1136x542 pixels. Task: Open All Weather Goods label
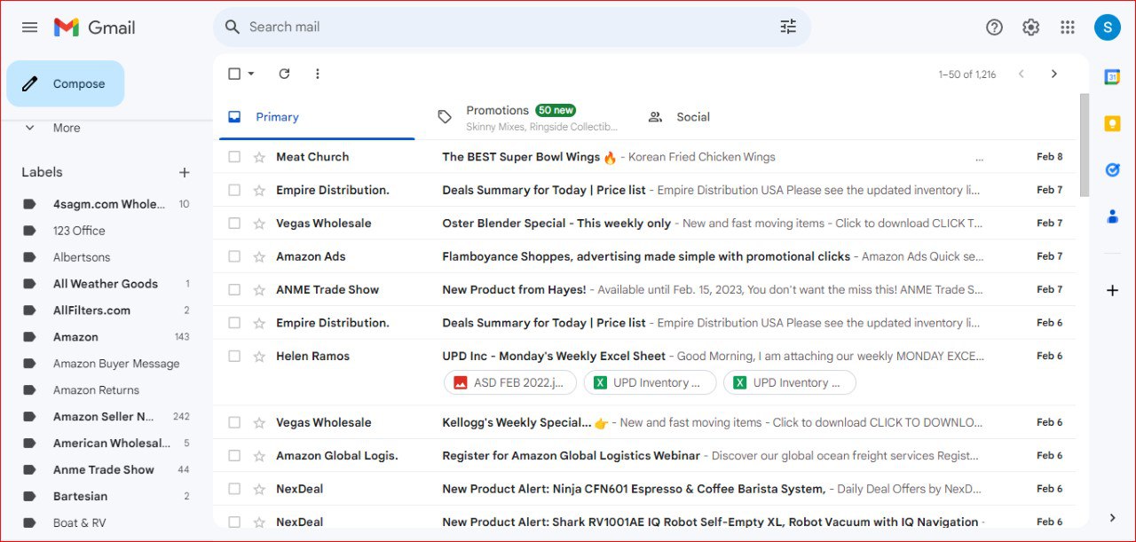click(106, 284)
